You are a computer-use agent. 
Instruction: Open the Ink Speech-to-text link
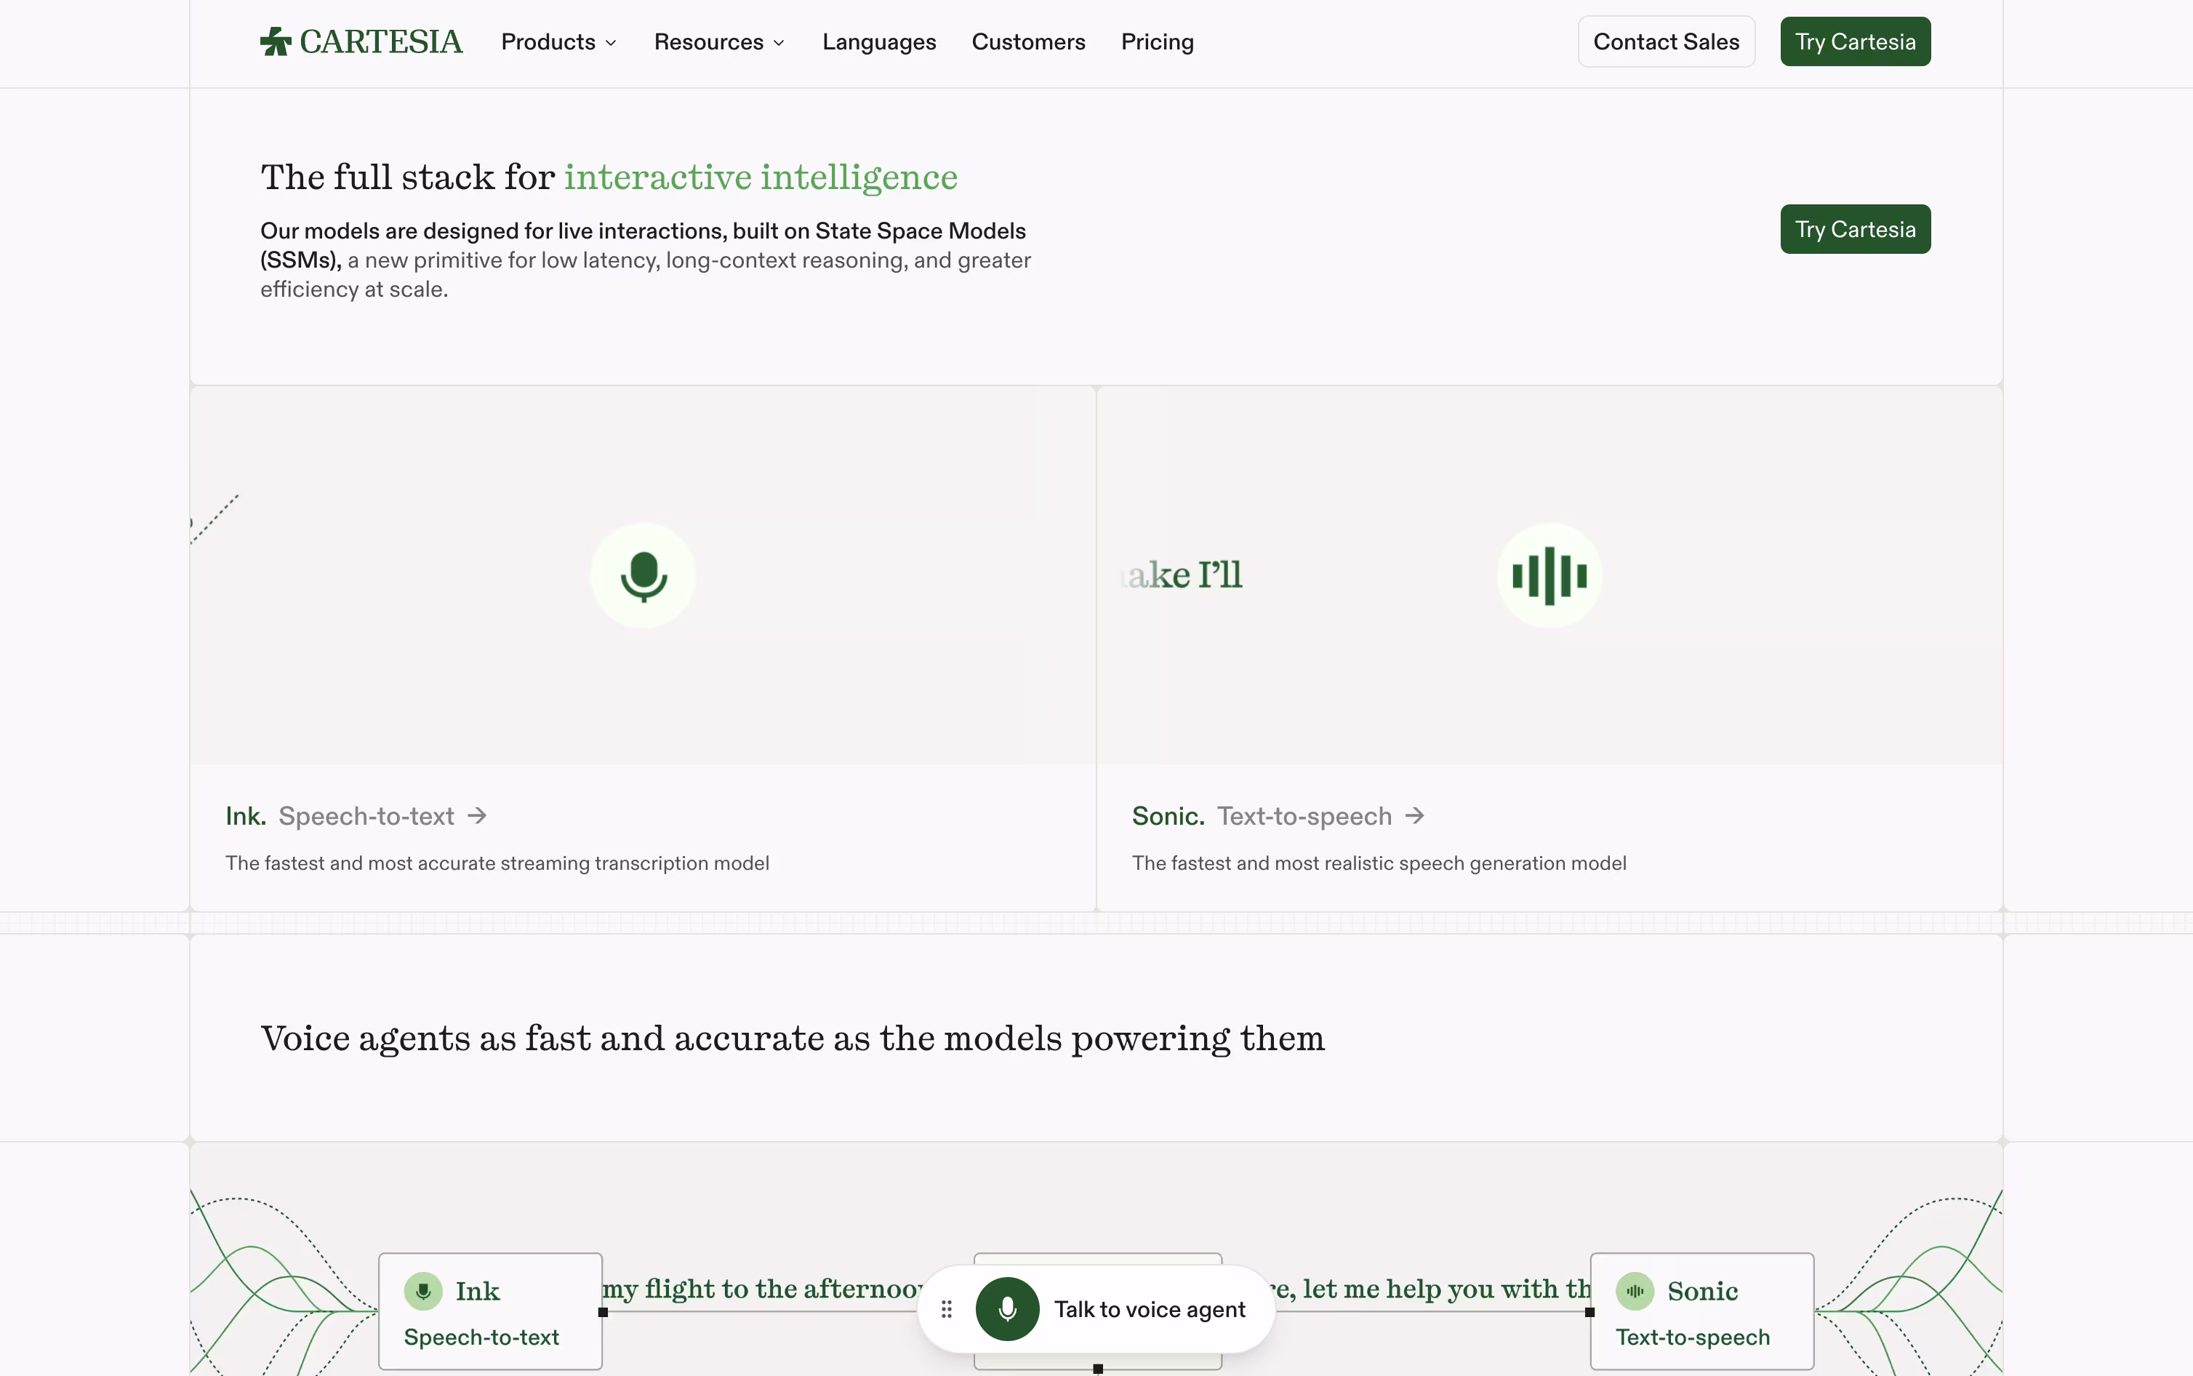point(356,816)
